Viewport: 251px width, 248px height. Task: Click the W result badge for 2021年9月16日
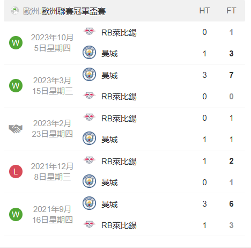(16, 214)
